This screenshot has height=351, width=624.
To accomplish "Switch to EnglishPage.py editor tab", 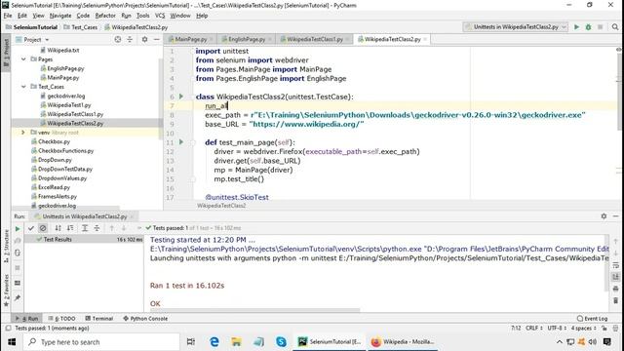I will 247,39.
